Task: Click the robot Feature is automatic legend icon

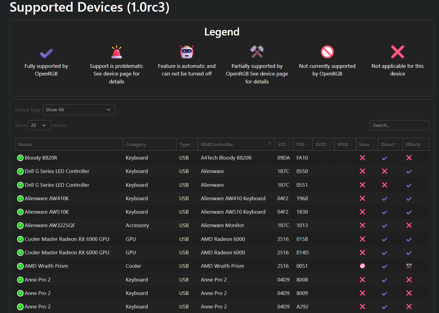Action: (x=187, y=52)
